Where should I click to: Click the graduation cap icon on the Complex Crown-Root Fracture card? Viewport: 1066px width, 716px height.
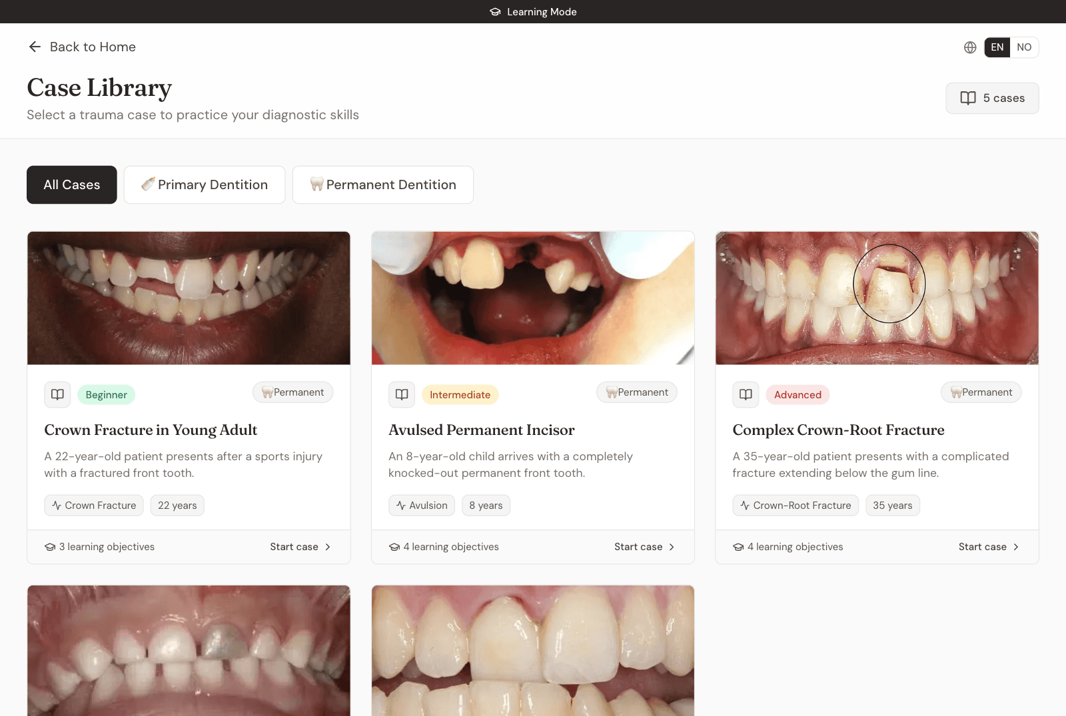(738, 547)
